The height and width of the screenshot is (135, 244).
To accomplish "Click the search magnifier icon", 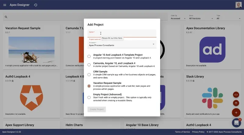I will tap(6, 17).
